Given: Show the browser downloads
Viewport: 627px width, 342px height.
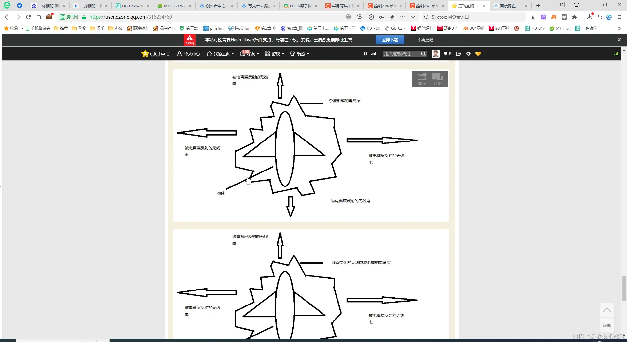Looking at the screenshot, I should click(589, 17).
